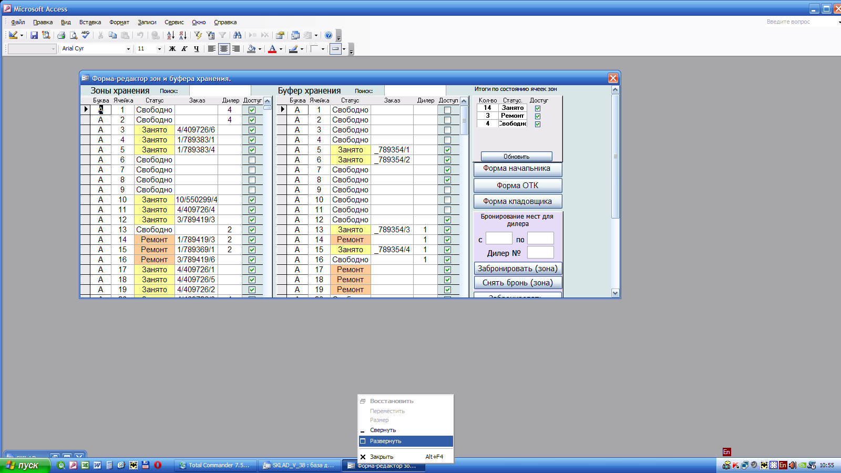Enable access for zone cell 9
The image size is (841, 473).
(x=252, y=190)
